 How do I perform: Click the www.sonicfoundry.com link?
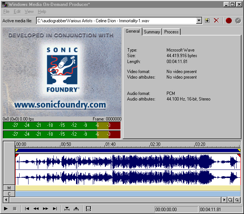[60, 105]
